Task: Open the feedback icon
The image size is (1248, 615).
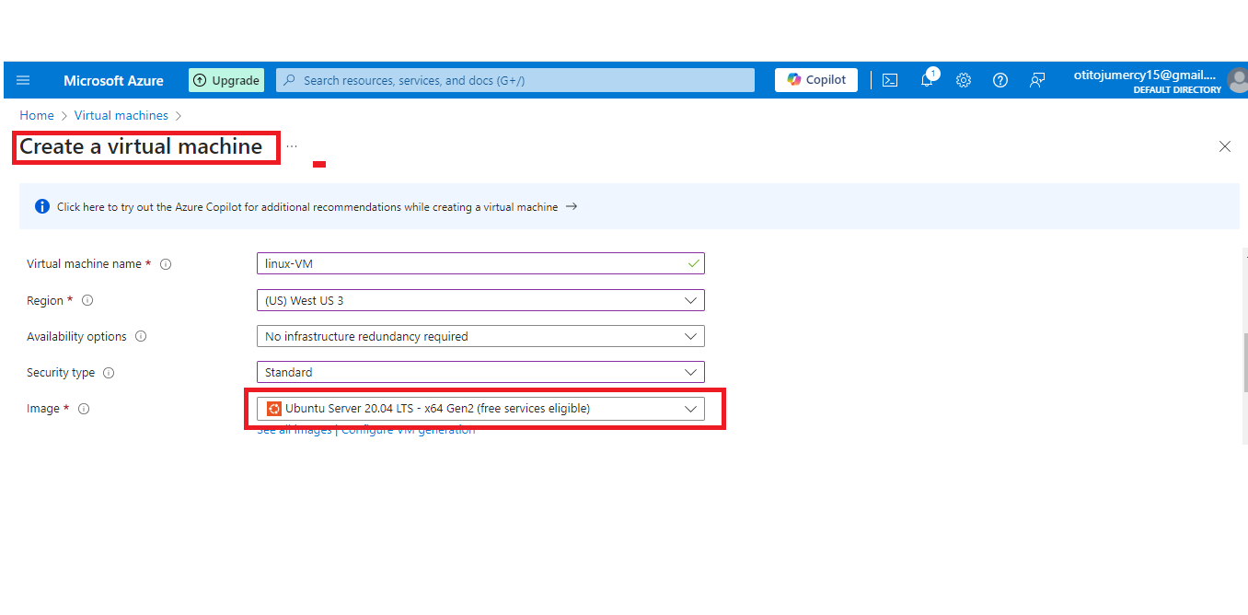Action: [x=1037, y=80]
